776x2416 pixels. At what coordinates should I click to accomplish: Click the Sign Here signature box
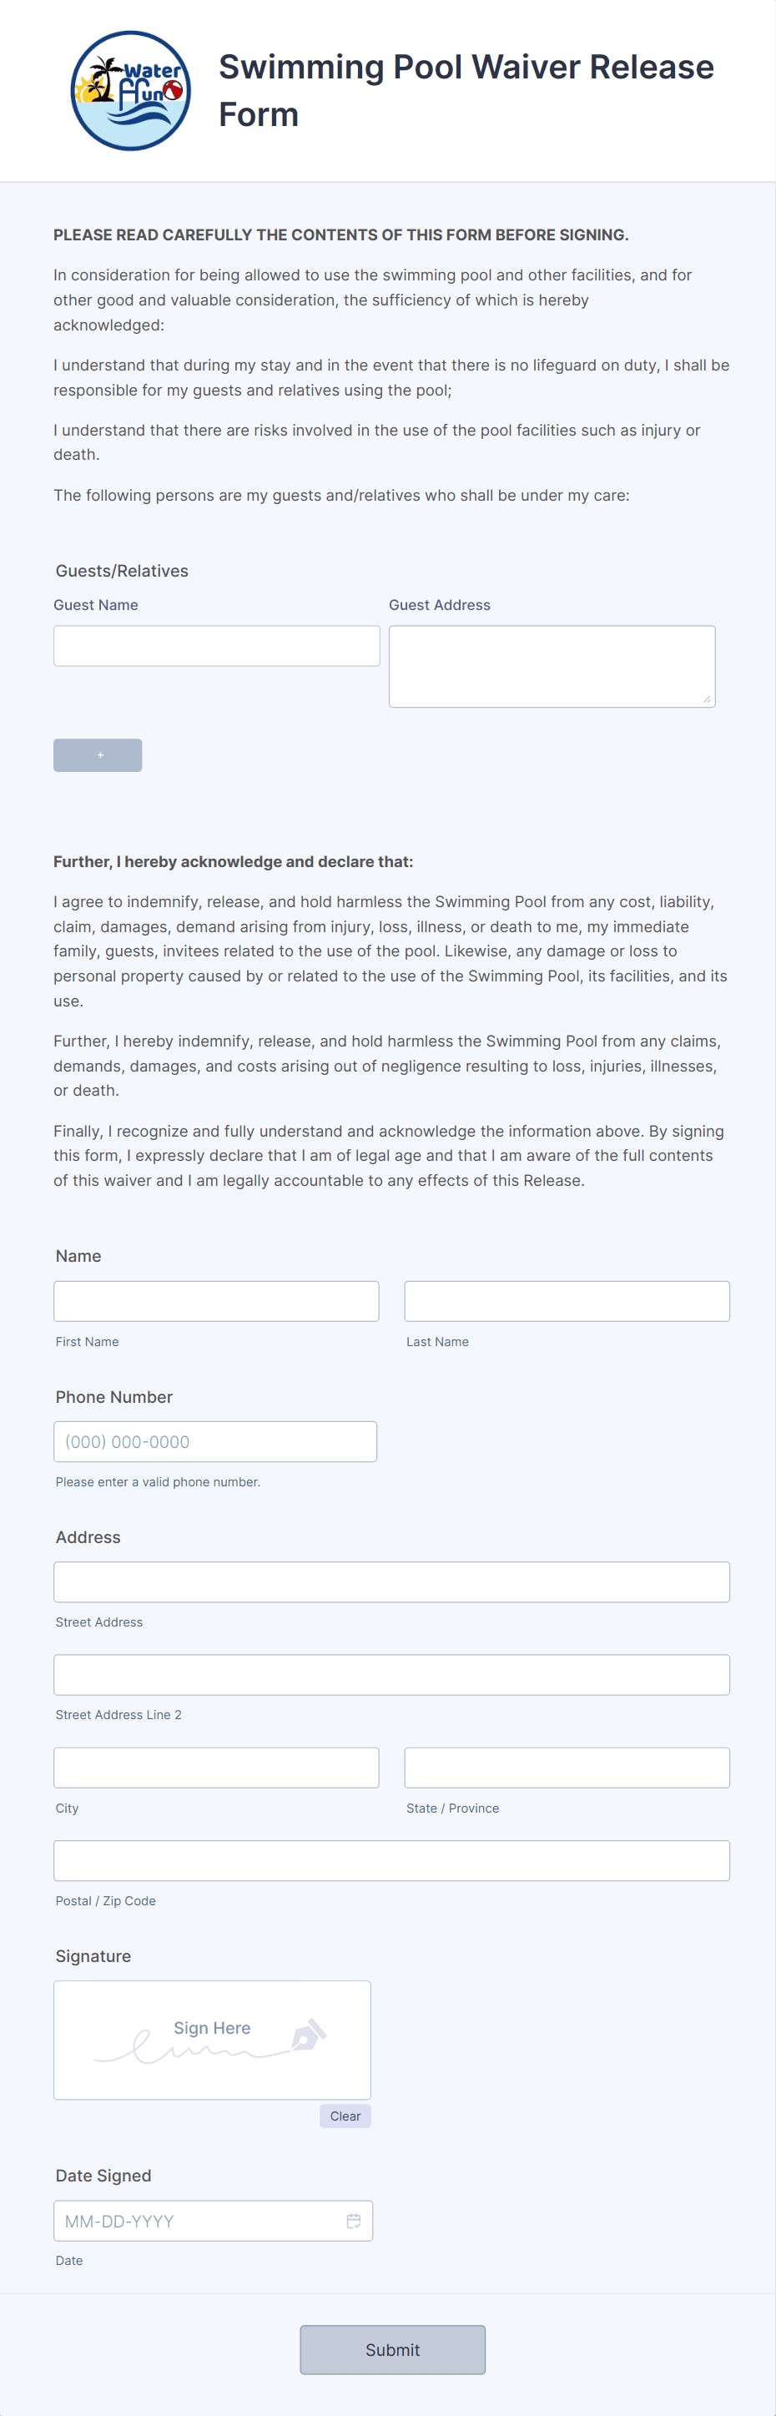[x=212, y=2040]
